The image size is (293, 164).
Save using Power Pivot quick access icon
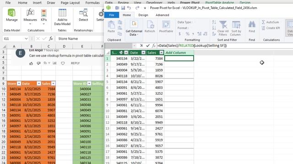pos(123,8)
